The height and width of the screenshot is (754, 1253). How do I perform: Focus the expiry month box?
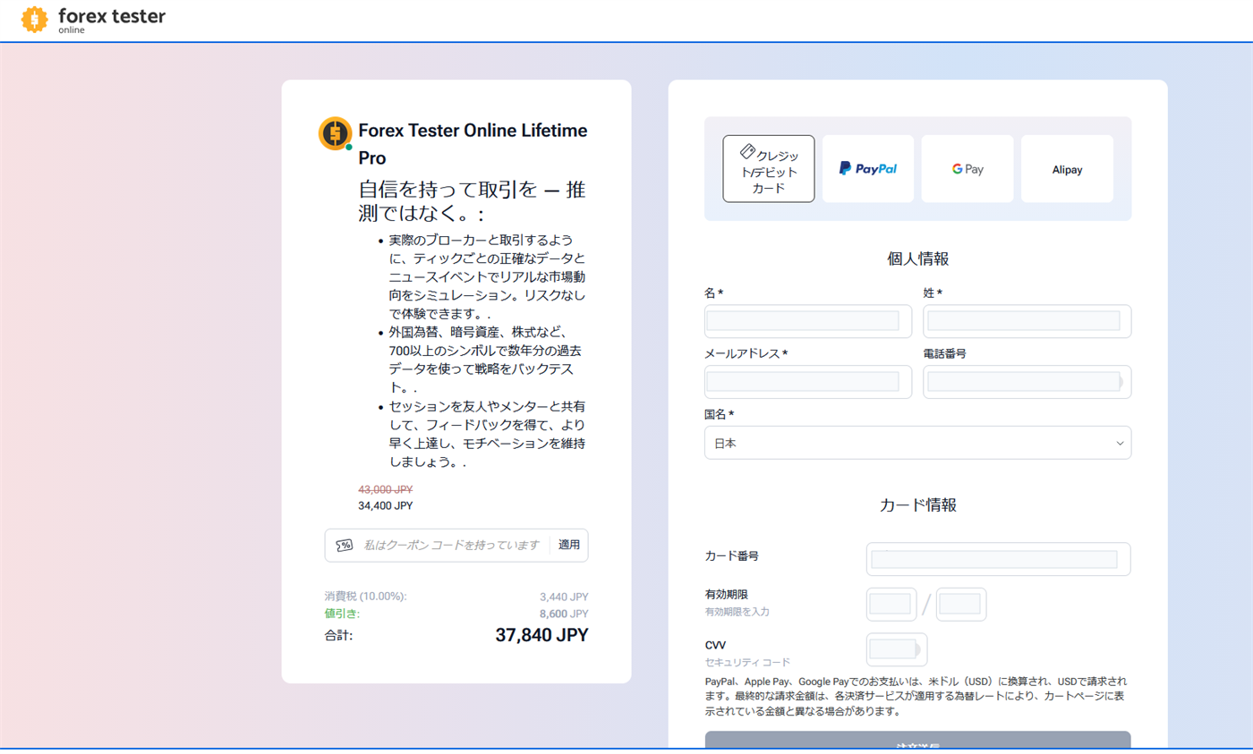click(891, 604)
